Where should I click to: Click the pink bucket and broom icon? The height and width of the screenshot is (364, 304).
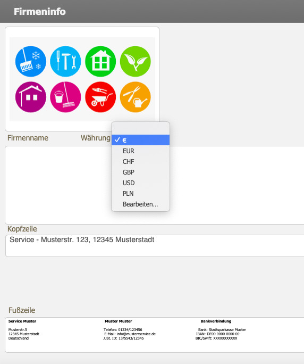point(65,97)
